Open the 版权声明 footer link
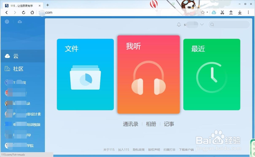 [x=154, y=150]
